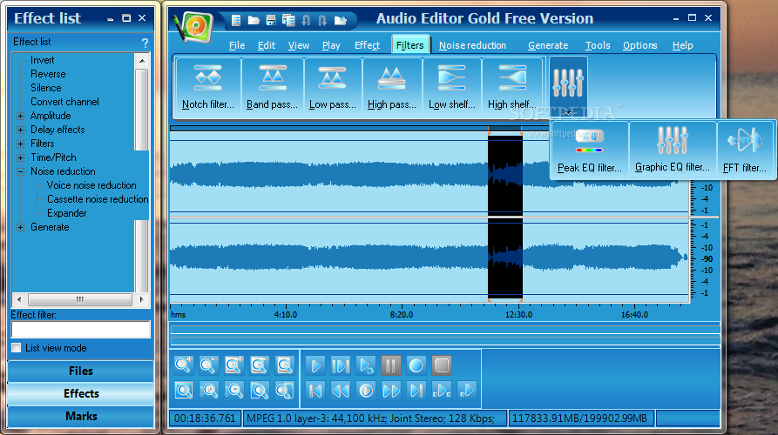Open the Band pass filter
Viewport: 778px width, 435px height.
click(x=273, y=86)
